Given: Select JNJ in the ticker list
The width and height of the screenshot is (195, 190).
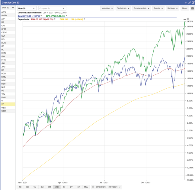Looking at the screenshot, I should point(8,63).
